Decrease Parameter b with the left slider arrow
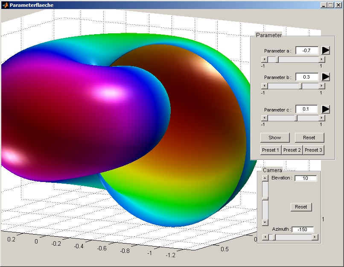 (x=264, y=86)
